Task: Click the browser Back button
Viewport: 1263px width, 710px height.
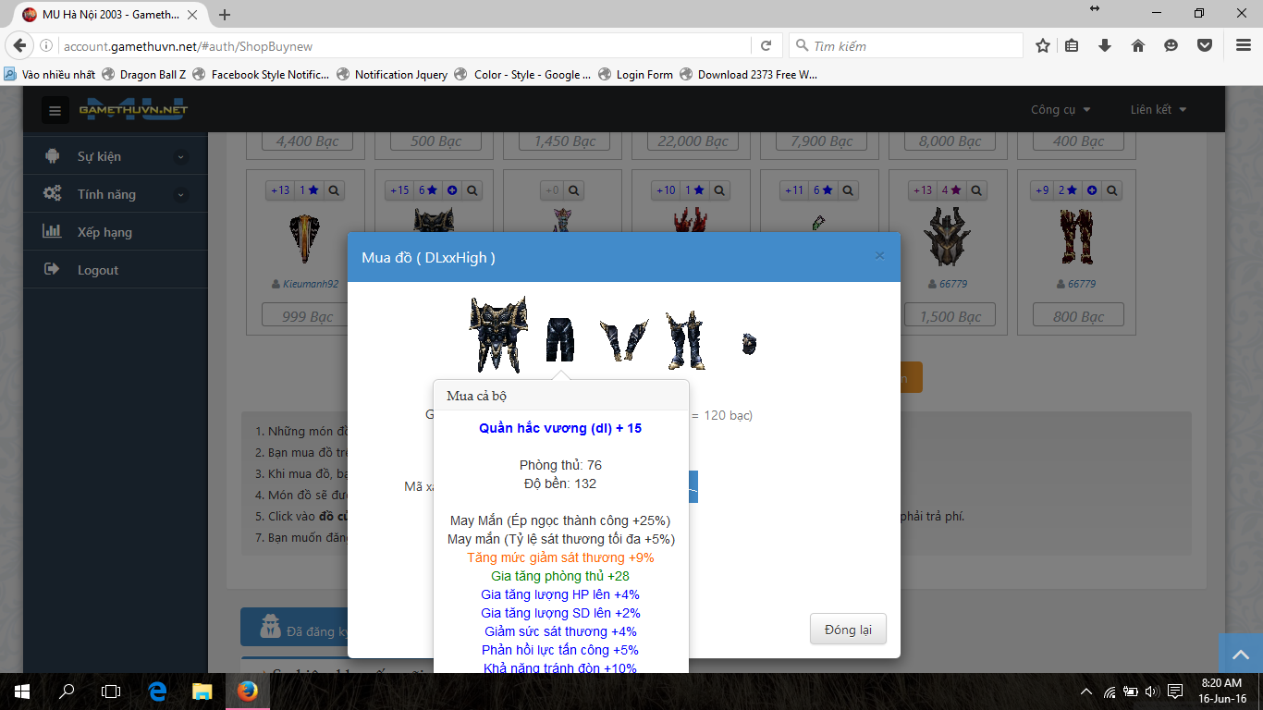Action: (x=19, y=45)
